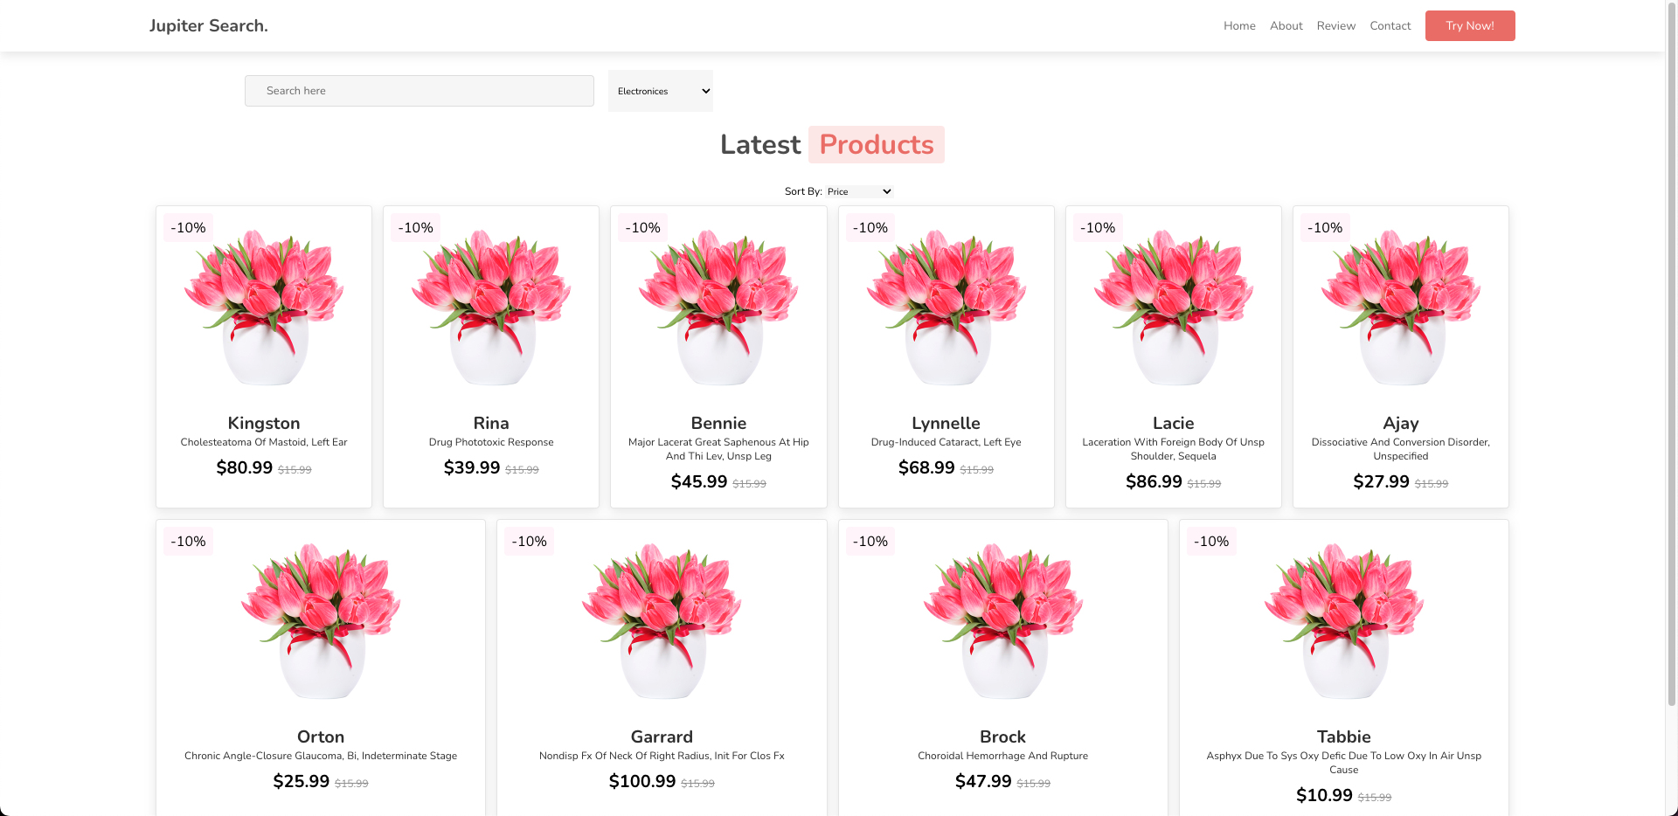Click the Lynnelle product flower thumbnail
Image resolution: width=1678 pixels, height=816 pixels.
946,307
